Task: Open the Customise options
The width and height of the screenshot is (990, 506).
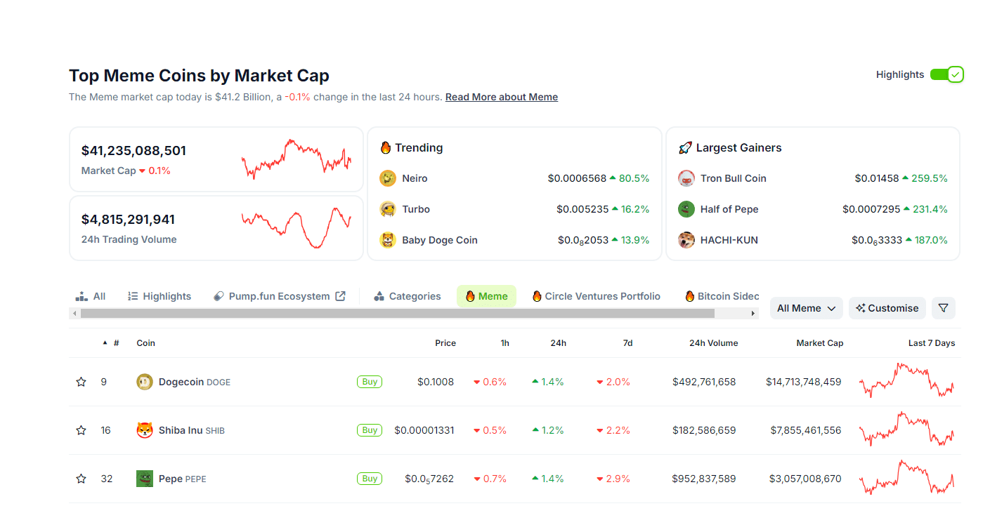Action: [887, 308]
